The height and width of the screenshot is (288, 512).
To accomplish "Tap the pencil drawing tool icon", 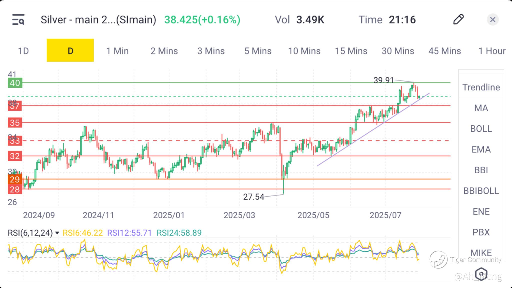I will pyautogui.click(x=458, y=19).
